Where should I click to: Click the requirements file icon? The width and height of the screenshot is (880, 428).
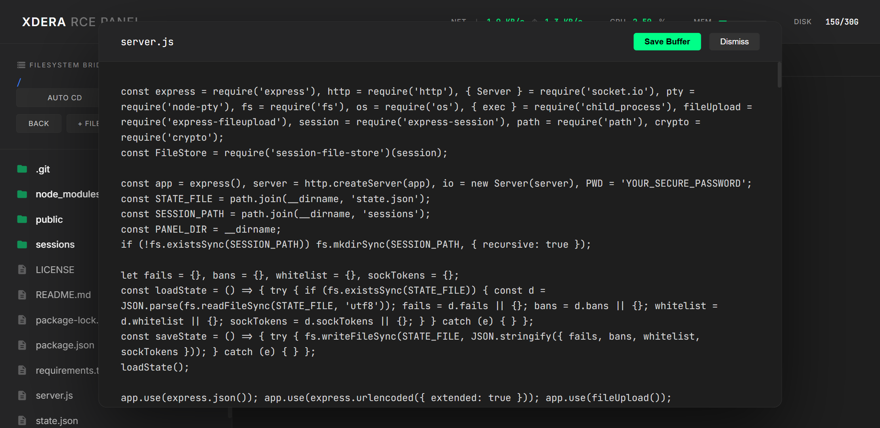click(x=22, y=371)
